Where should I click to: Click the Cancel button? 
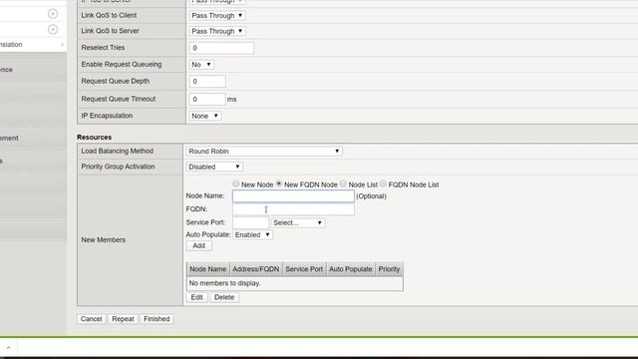[91, 319]
